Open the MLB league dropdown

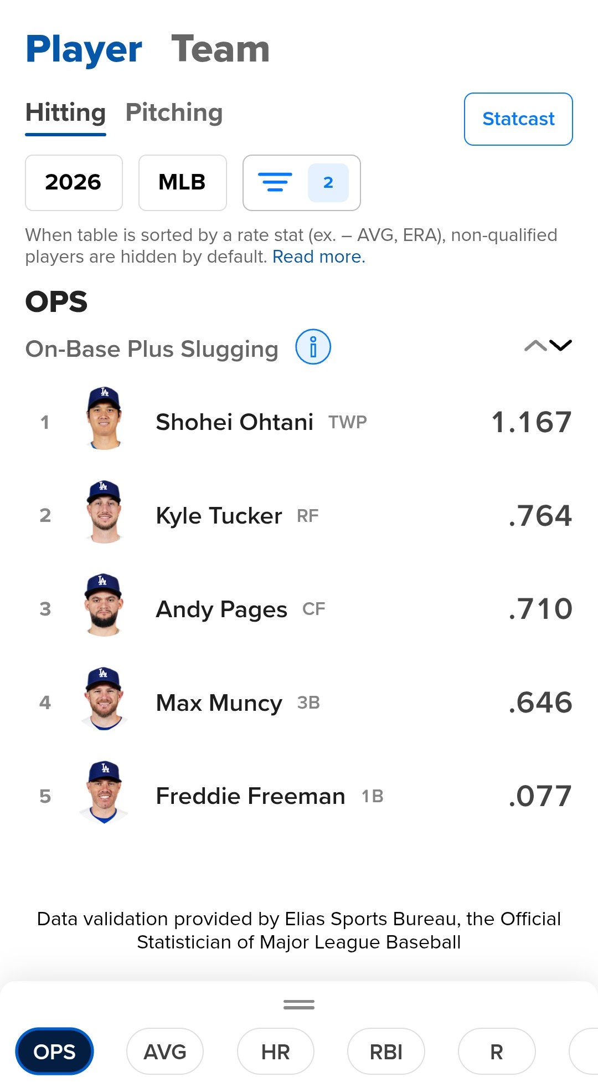183,183
